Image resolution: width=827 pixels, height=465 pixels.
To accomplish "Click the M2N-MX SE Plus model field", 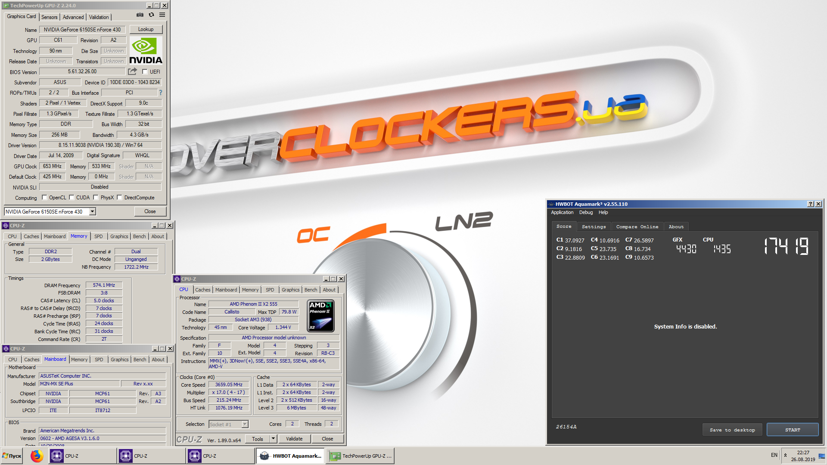I will click(78, 384).
